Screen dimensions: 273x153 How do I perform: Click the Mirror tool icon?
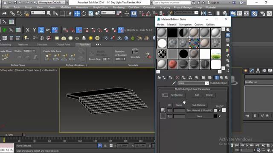203,13
